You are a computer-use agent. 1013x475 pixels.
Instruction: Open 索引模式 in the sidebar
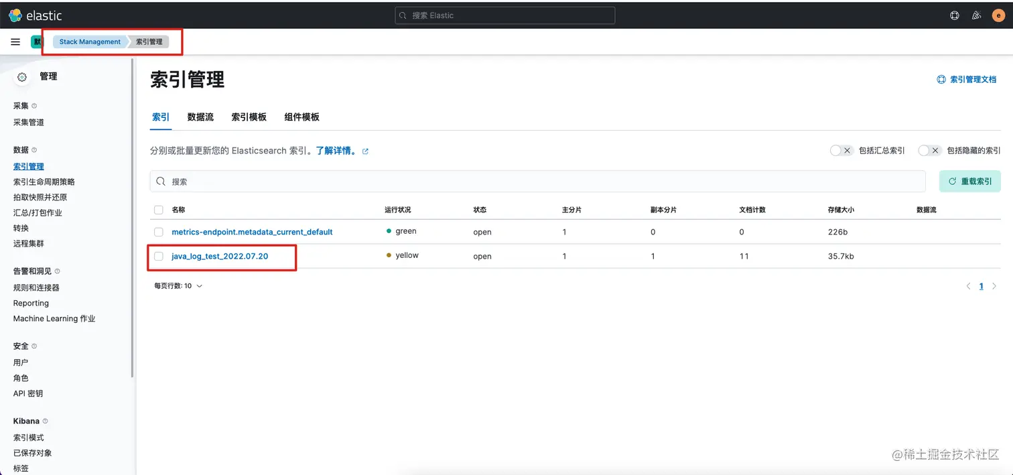29,437
